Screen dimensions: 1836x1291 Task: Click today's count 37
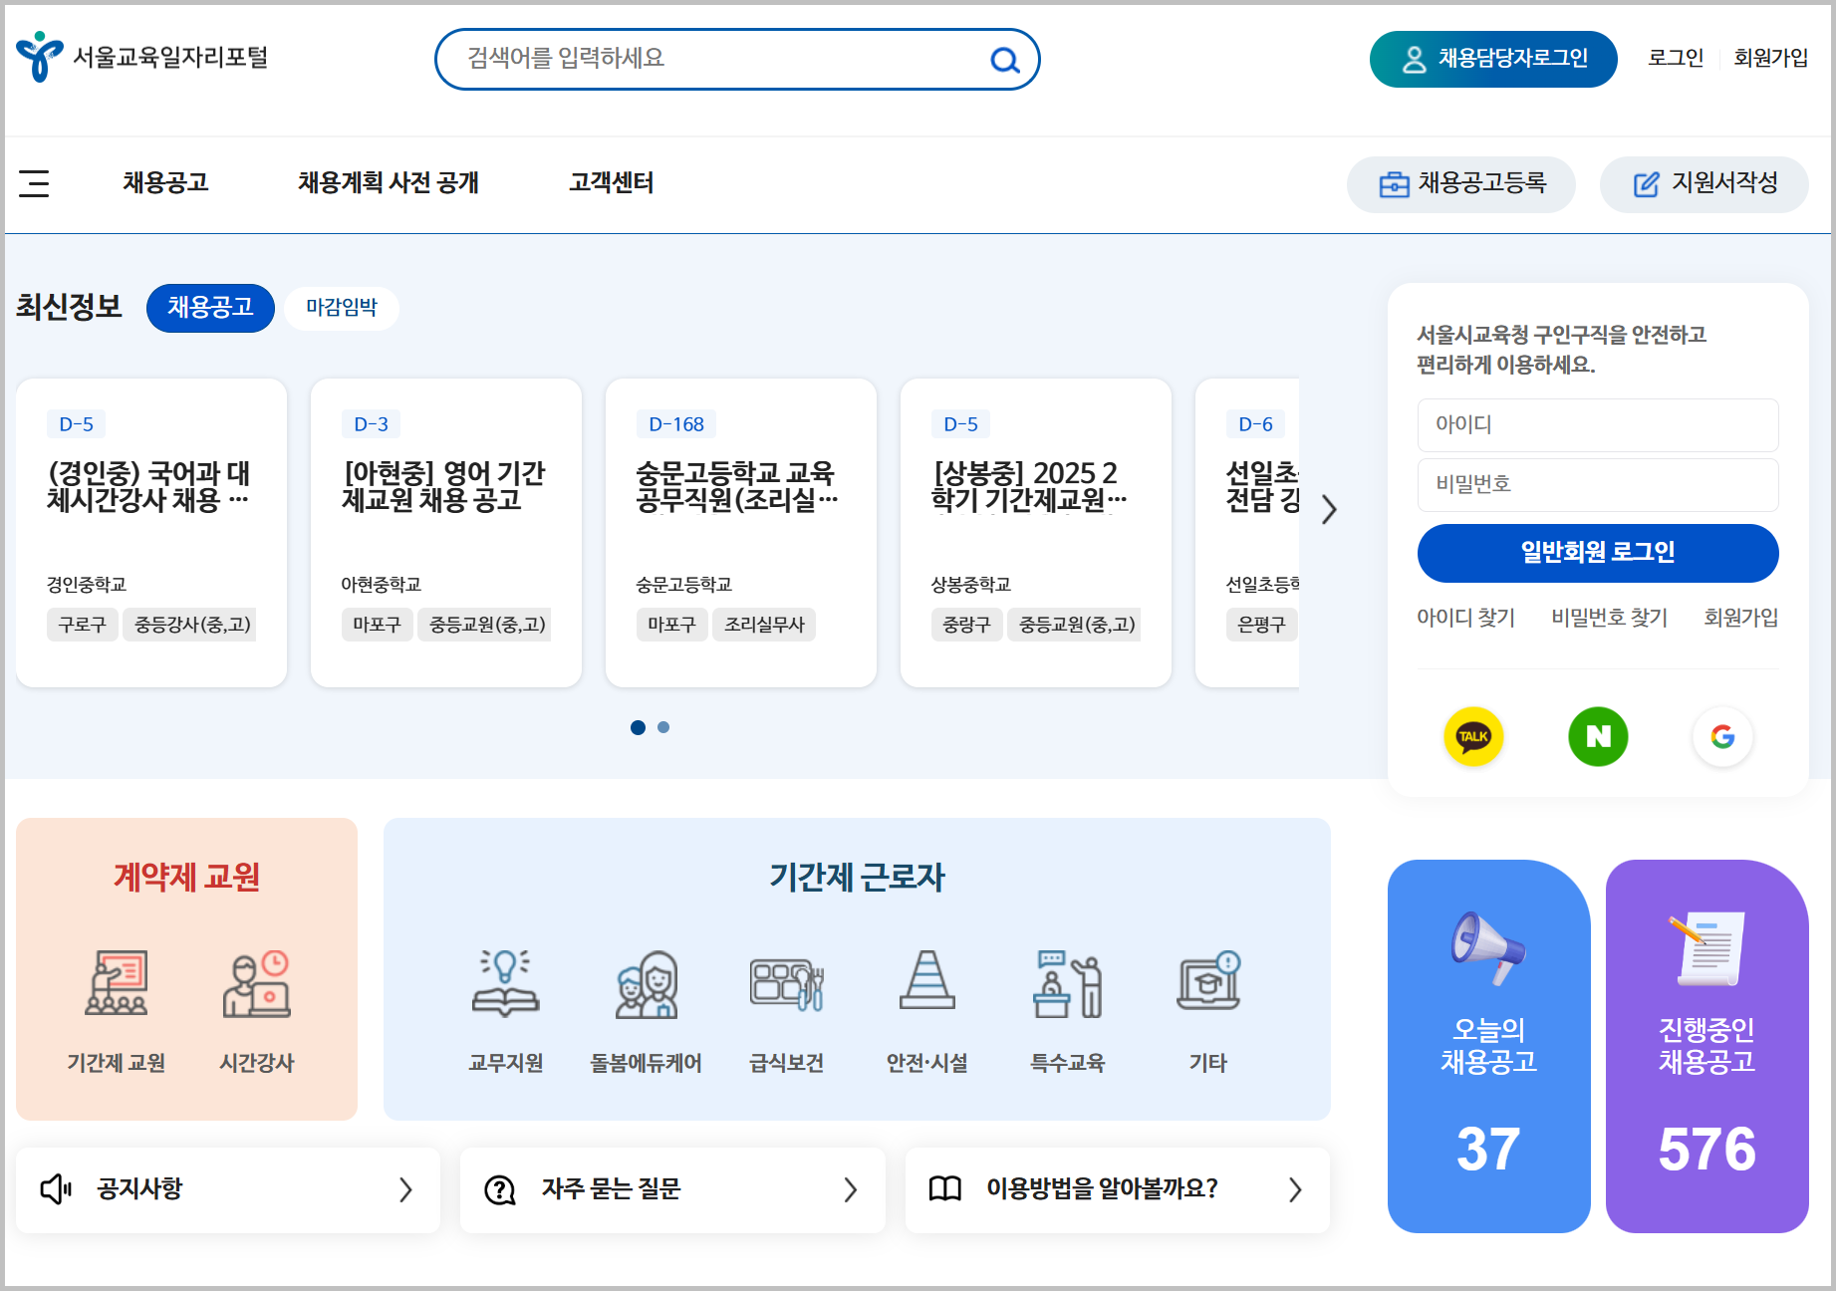[x=1488, y=1149]
